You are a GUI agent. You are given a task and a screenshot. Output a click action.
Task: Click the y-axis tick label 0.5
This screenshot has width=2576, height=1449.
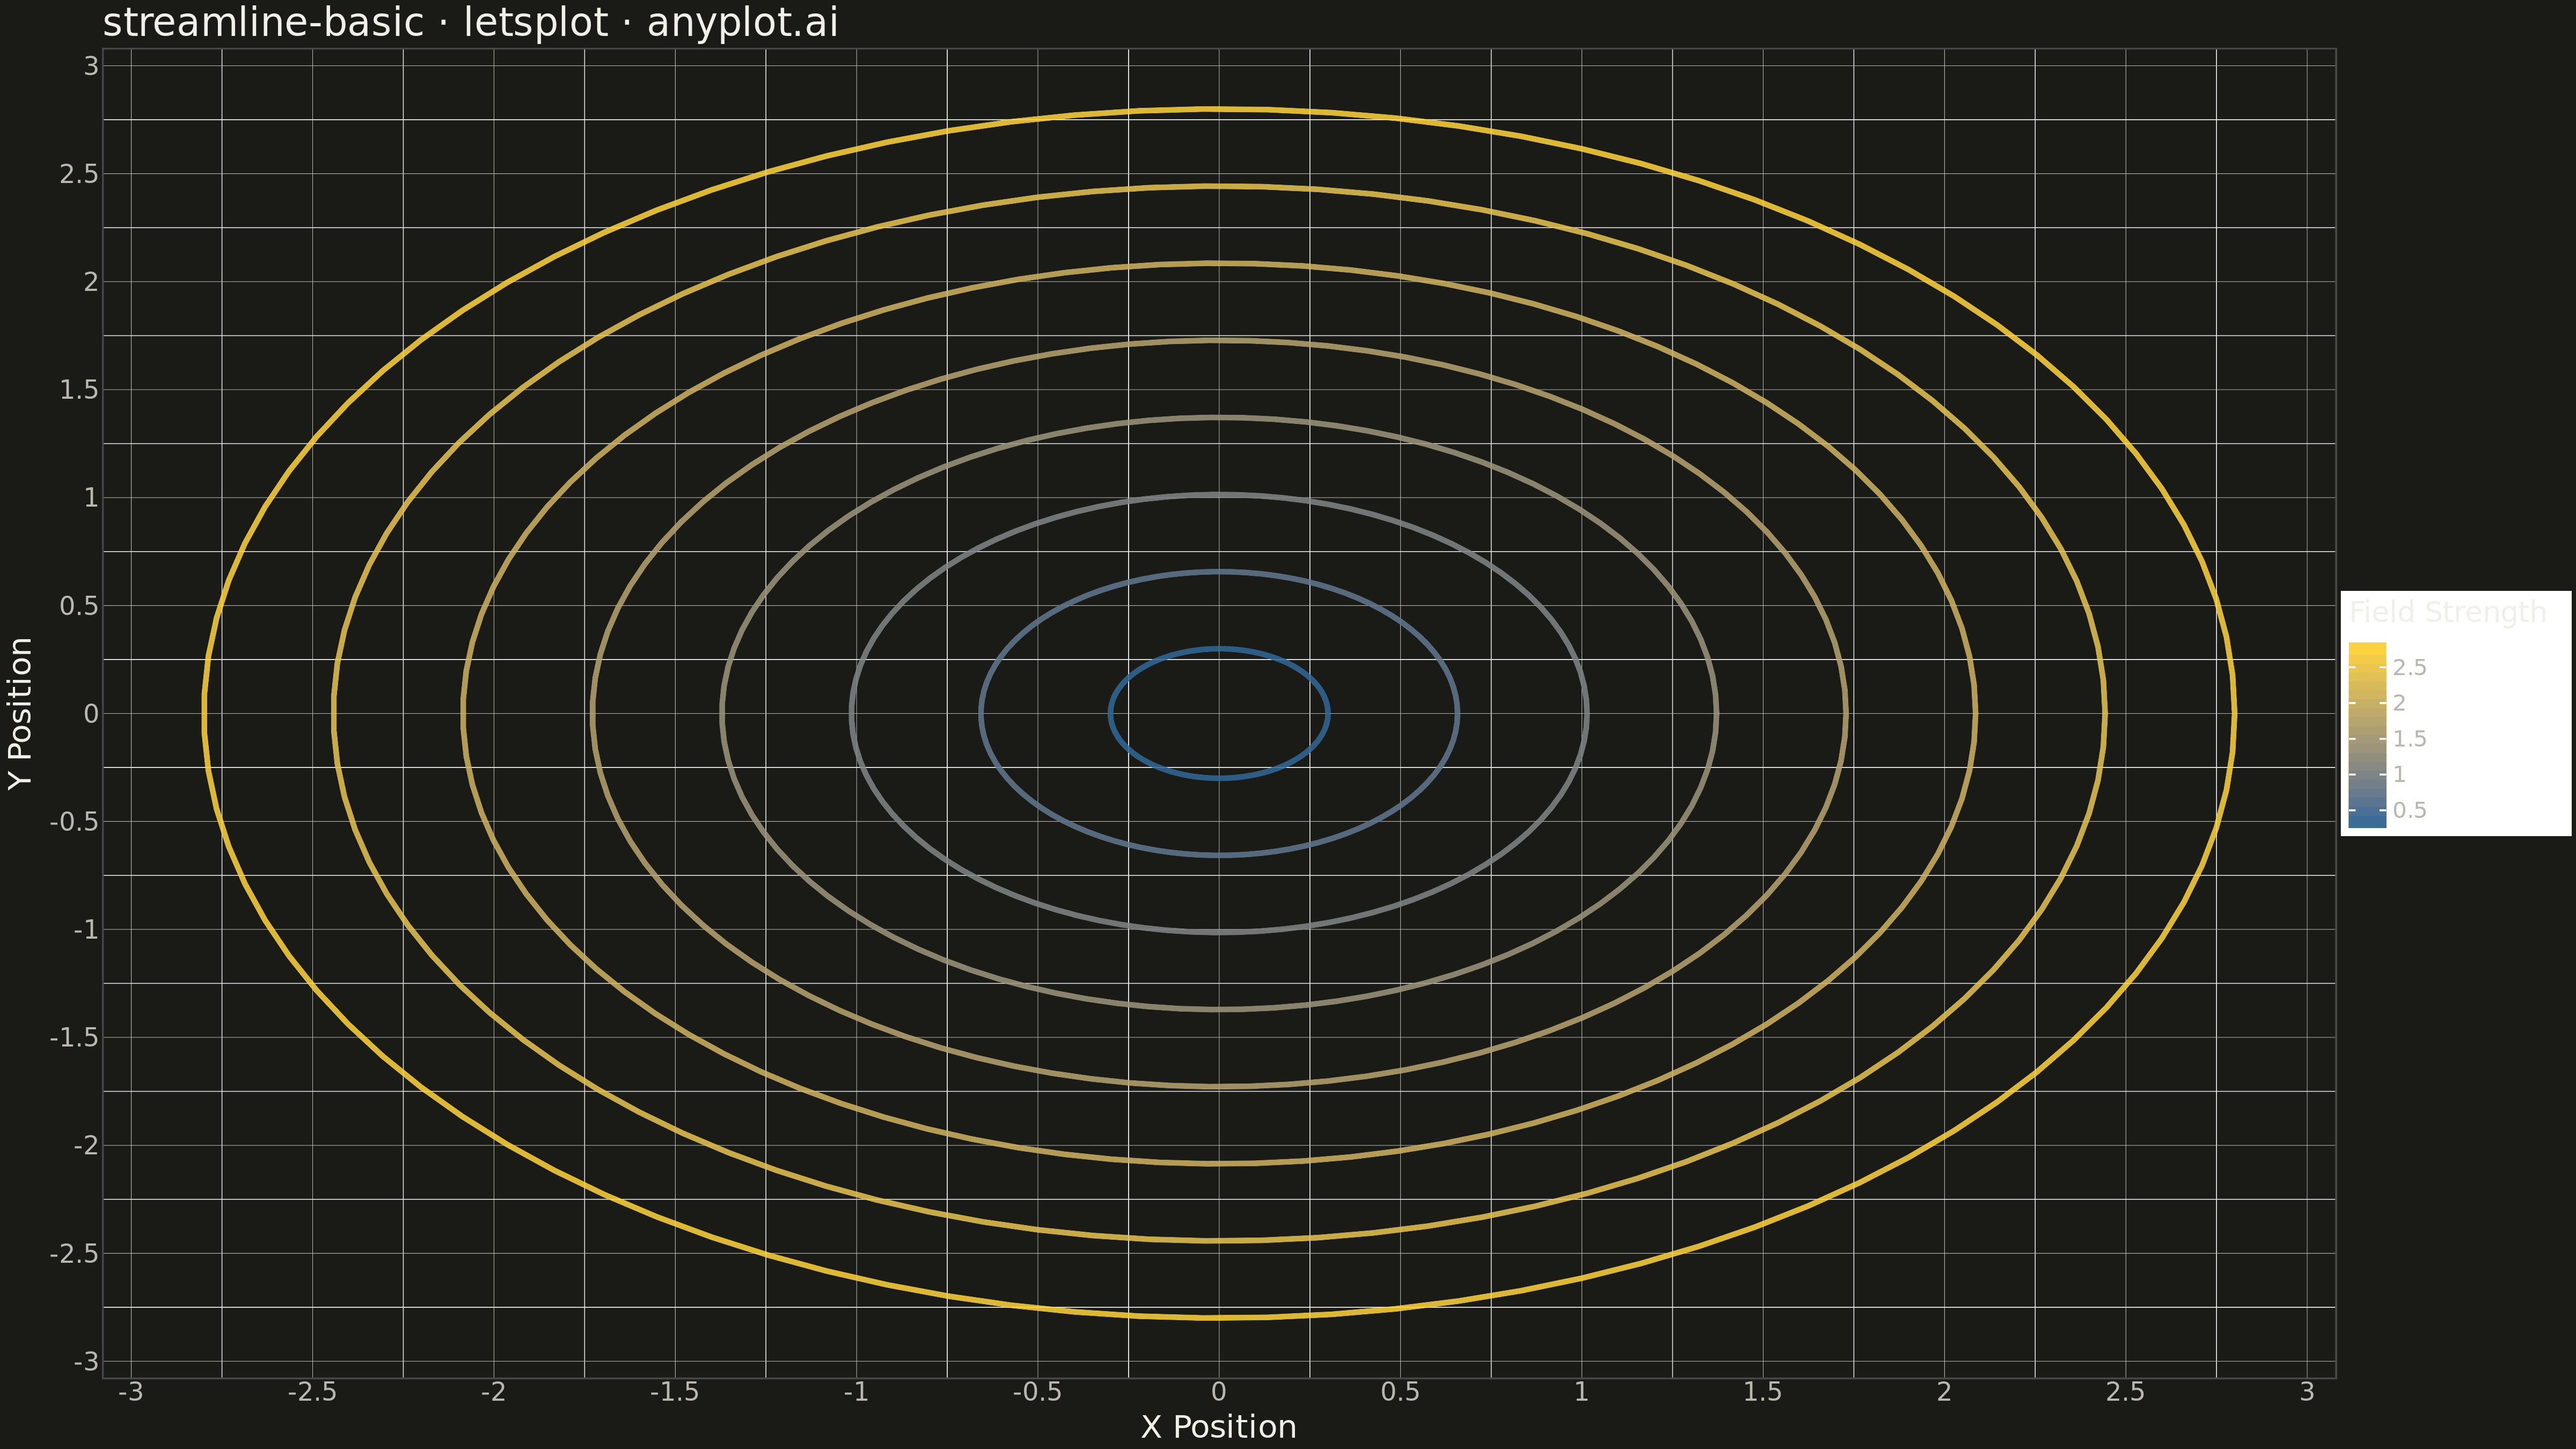pyautogui.click(x=79, y=605)
